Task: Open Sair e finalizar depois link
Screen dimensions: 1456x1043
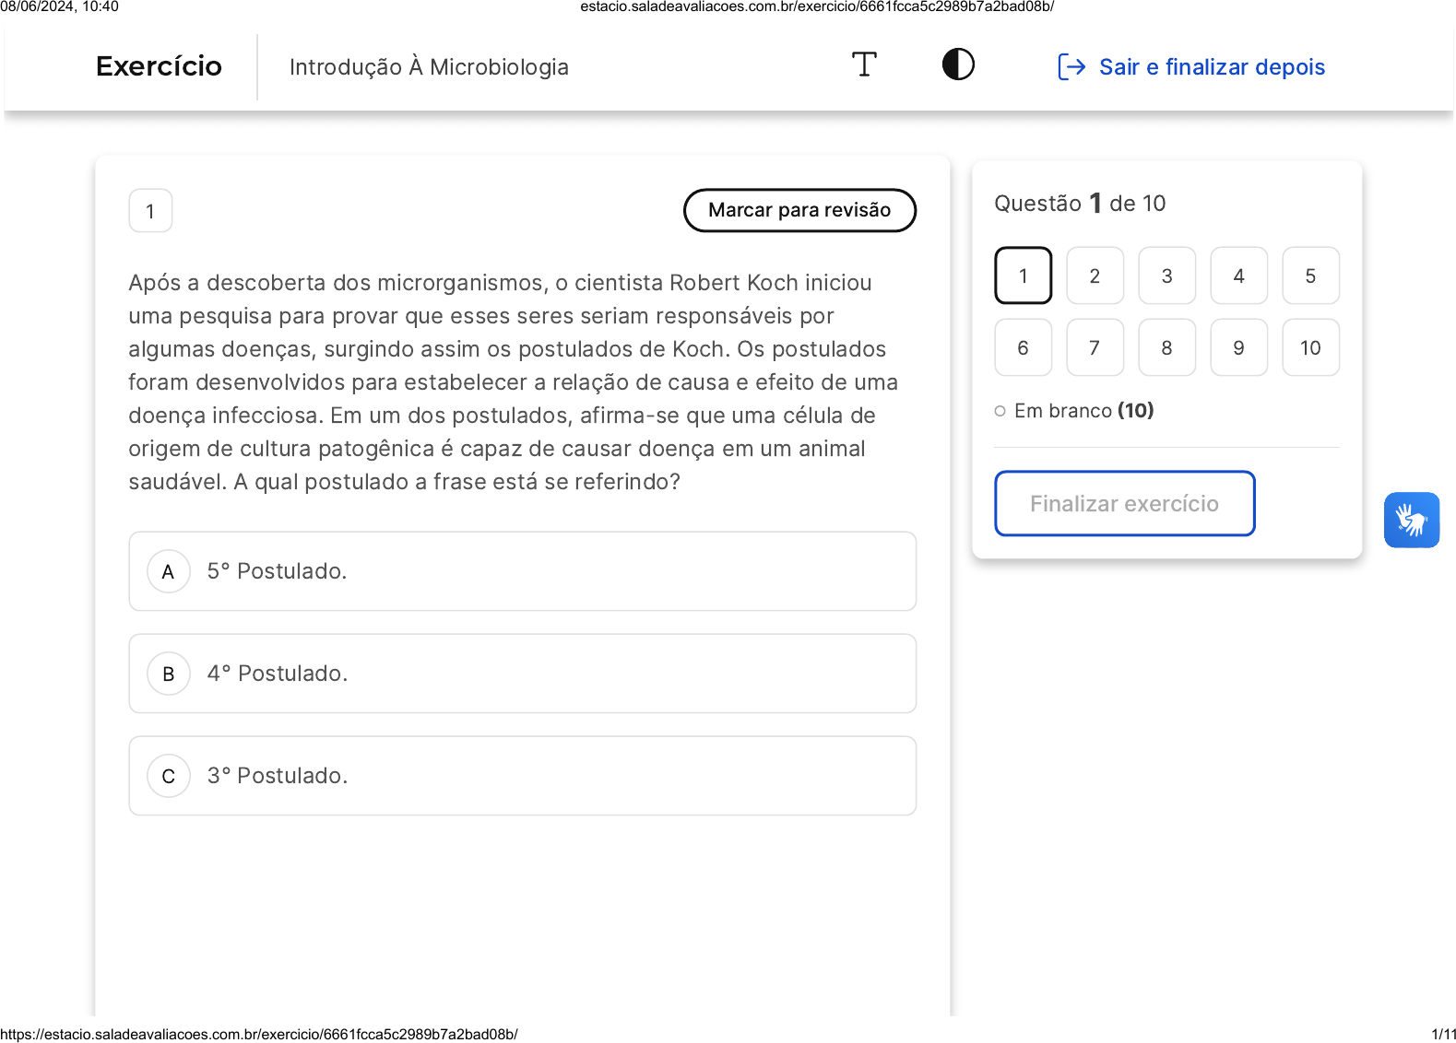Action: 1211,67
